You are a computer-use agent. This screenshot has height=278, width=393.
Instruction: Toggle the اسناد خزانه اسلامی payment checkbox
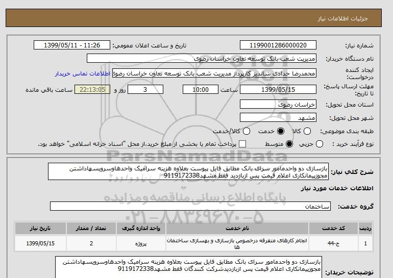pos(242,144)
